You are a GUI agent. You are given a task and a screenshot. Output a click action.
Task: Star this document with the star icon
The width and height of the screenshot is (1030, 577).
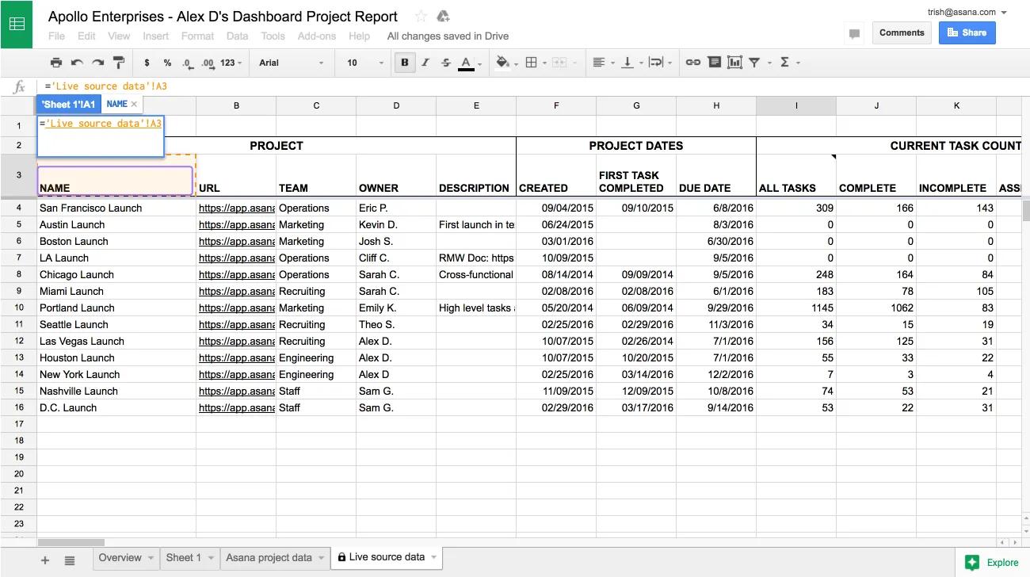pyautogui.click(x=422, y=17)
